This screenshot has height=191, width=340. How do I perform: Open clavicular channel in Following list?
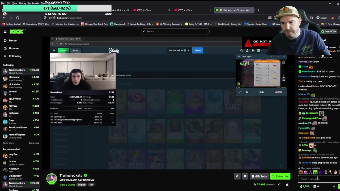click(x=21, y=79)
